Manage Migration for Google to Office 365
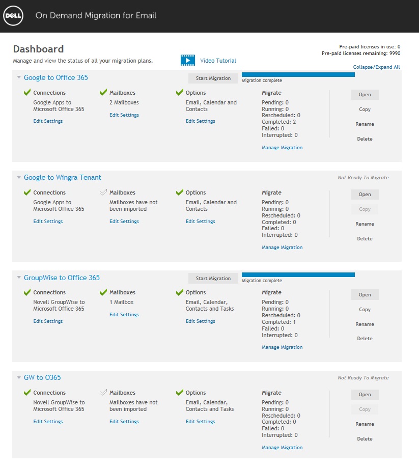 (x=282, y=148)
